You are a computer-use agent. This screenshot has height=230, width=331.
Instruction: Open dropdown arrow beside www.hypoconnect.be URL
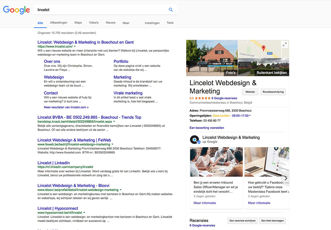[84, 212]
